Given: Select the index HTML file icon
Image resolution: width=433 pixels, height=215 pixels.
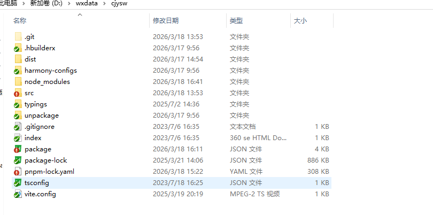Looking at the screenshot, I should point(18,138).
